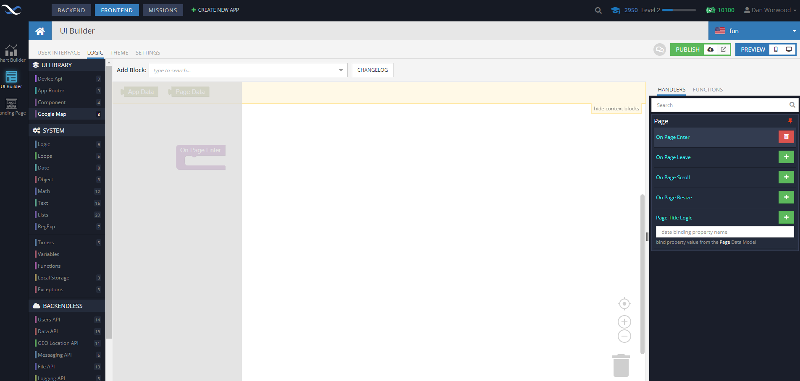Viewport: 800px width, 381px height.
Task: Preview in desktop monitor icon
Action: point(789,50)
